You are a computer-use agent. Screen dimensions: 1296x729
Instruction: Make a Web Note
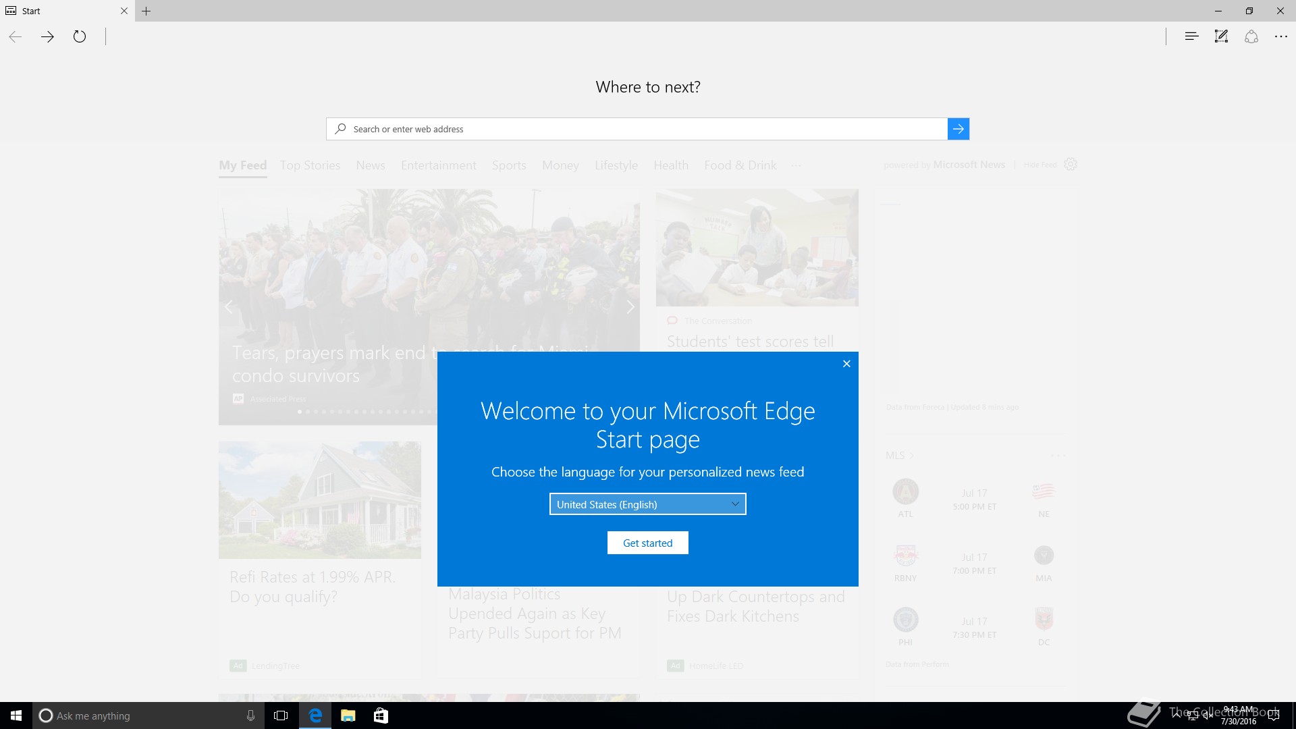click(x=1221, y=36)
